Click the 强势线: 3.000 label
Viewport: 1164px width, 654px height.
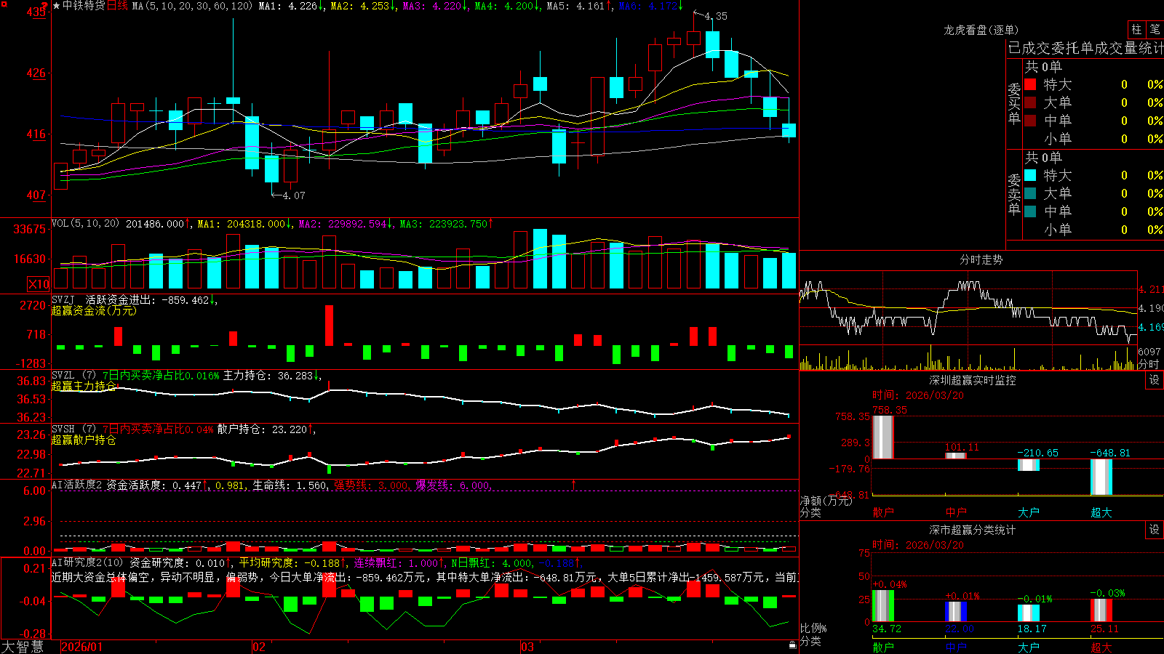[372, 485]
